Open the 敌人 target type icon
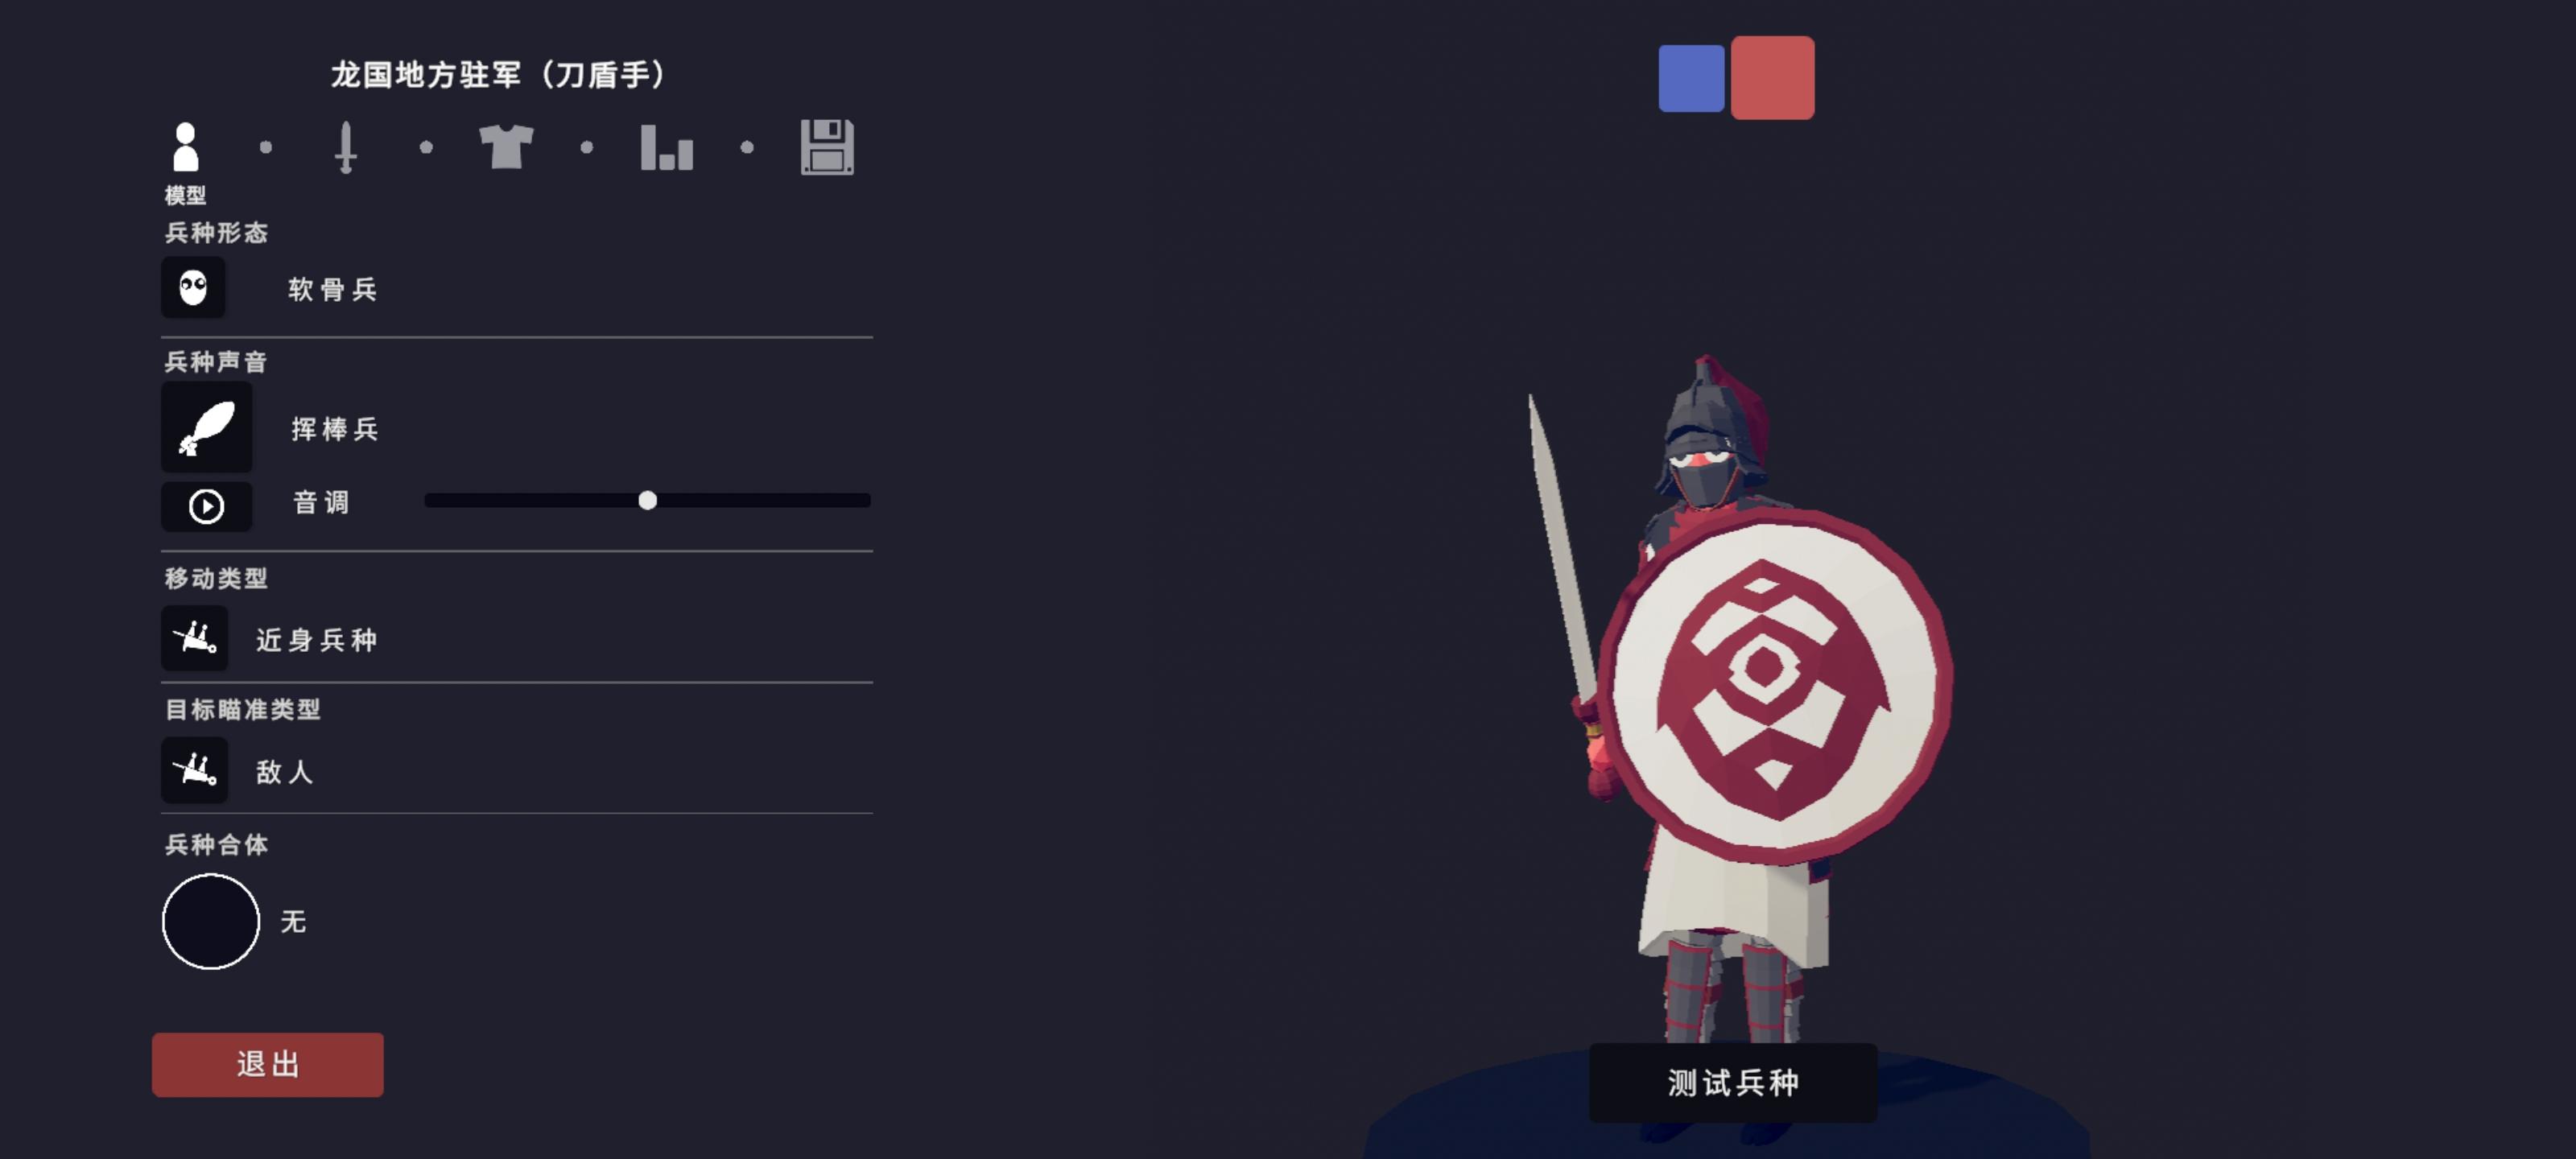 (x=195, y=770)
